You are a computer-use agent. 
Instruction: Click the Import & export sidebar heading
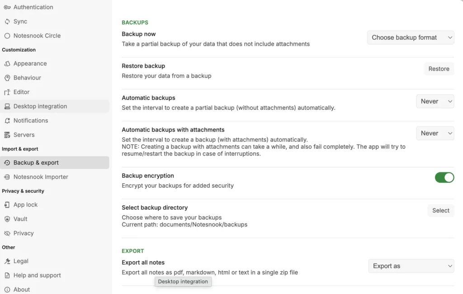pyautogui.click(x=20, y=149)
